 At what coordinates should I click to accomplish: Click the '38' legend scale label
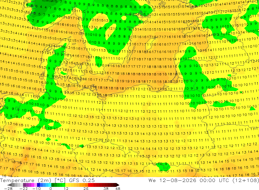[106, 188]
